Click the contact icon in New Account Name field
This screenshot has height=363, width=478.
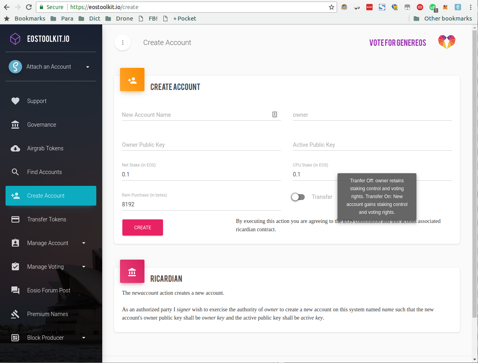[275, 114]
